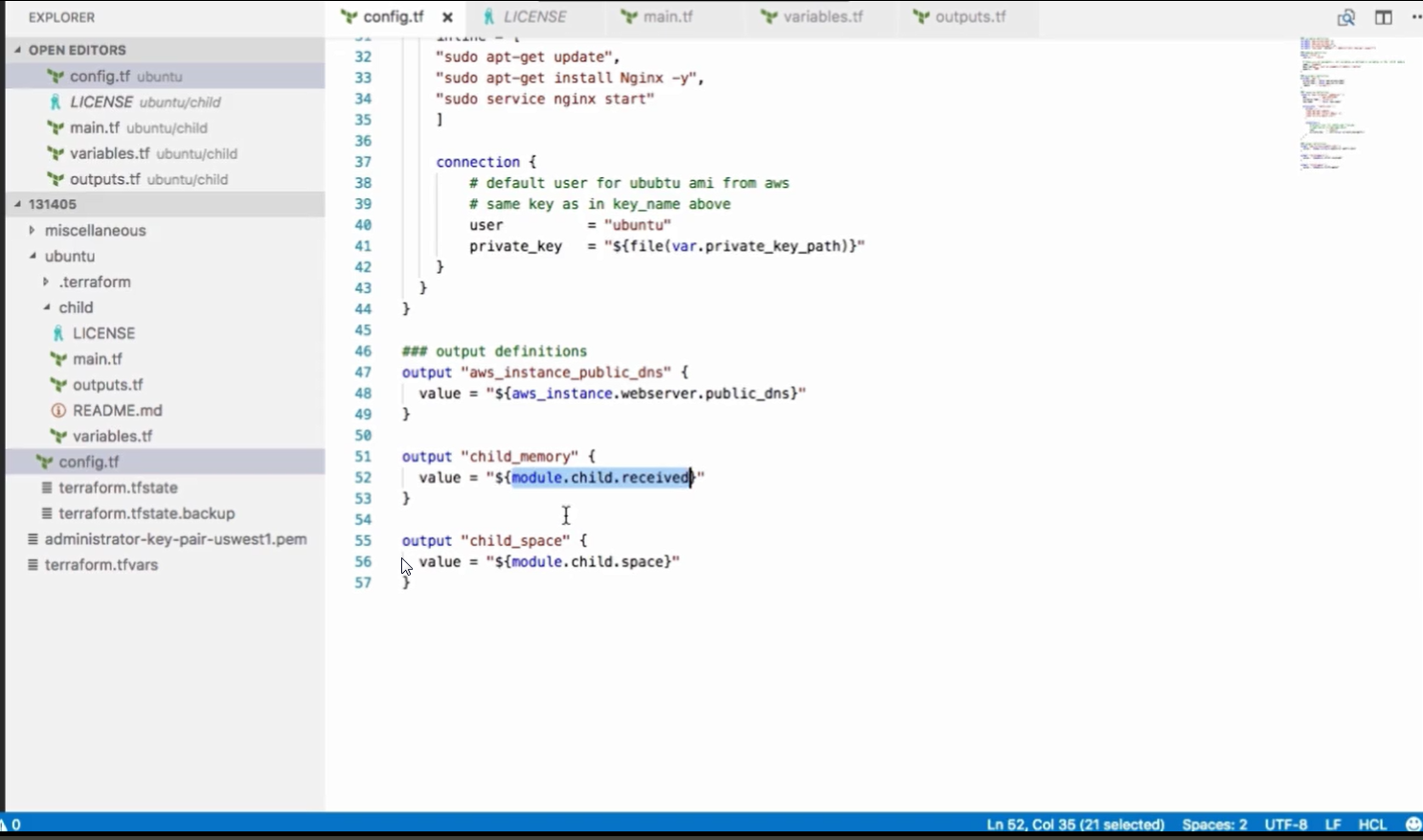Click the output "aws_instance_public_dns" line
1423x840 pixels.
pos(545,373)
